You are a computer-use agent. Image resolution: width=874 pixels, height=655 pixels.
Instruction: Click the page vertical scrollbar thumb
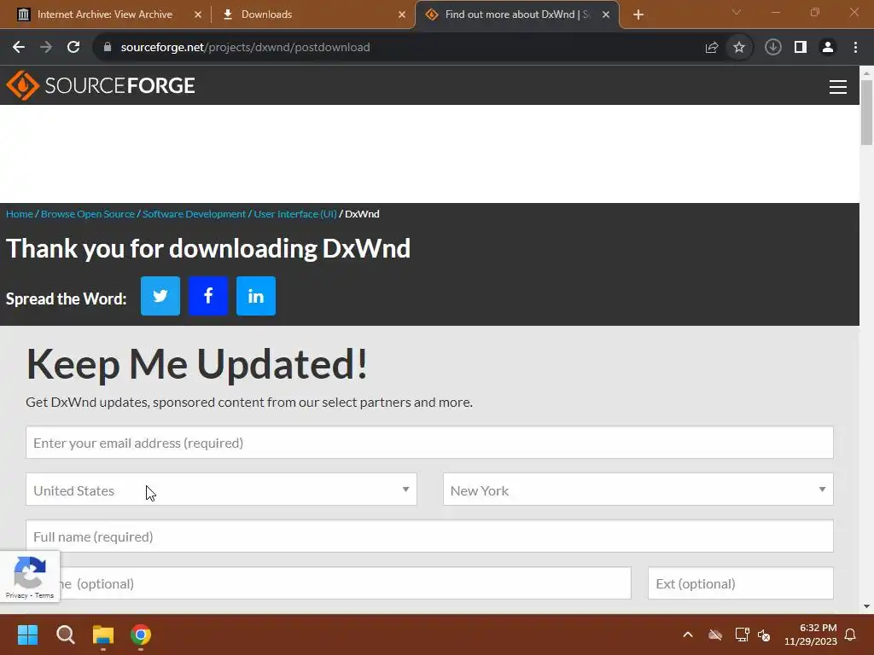(867, 113)
